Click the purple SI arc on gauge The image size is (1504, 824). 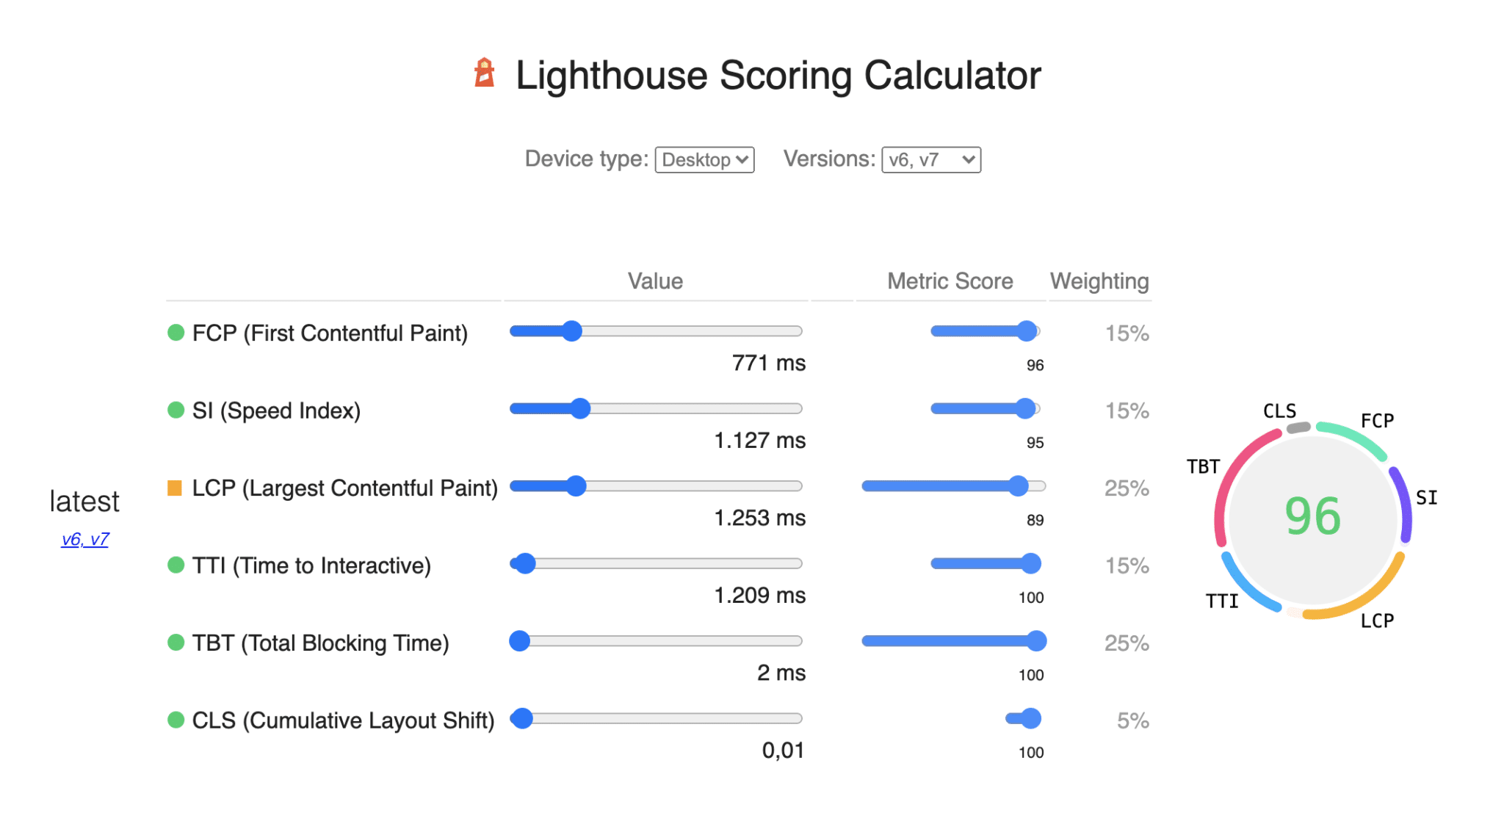pos(1404,503)
